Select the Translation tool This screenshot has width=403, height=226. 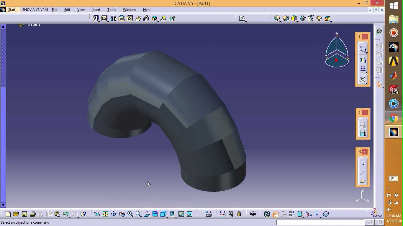tap(363, 49)
